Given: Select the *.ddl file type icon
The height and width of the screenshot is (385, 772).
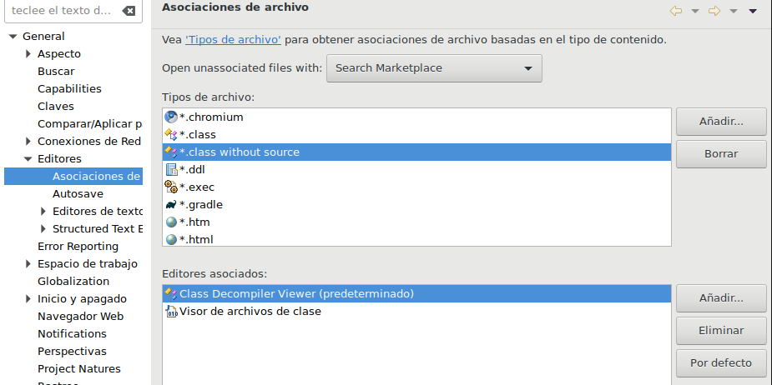Looking at the screenshot, I should 171,170.
